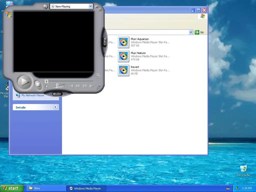
Task: Open the equalizer drawer at the player's bottom
Action: 57,94
